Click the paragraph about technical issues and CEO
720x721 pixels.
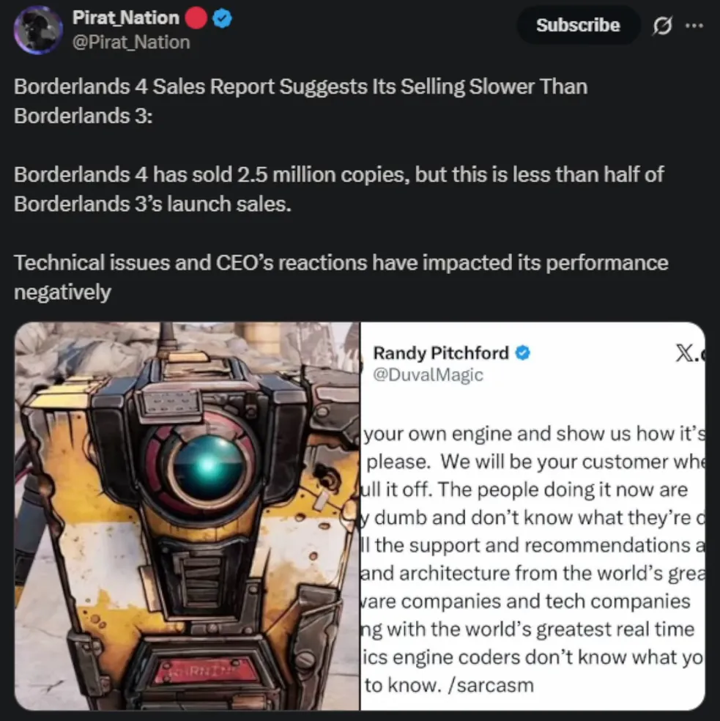click(x=341, y=277)
